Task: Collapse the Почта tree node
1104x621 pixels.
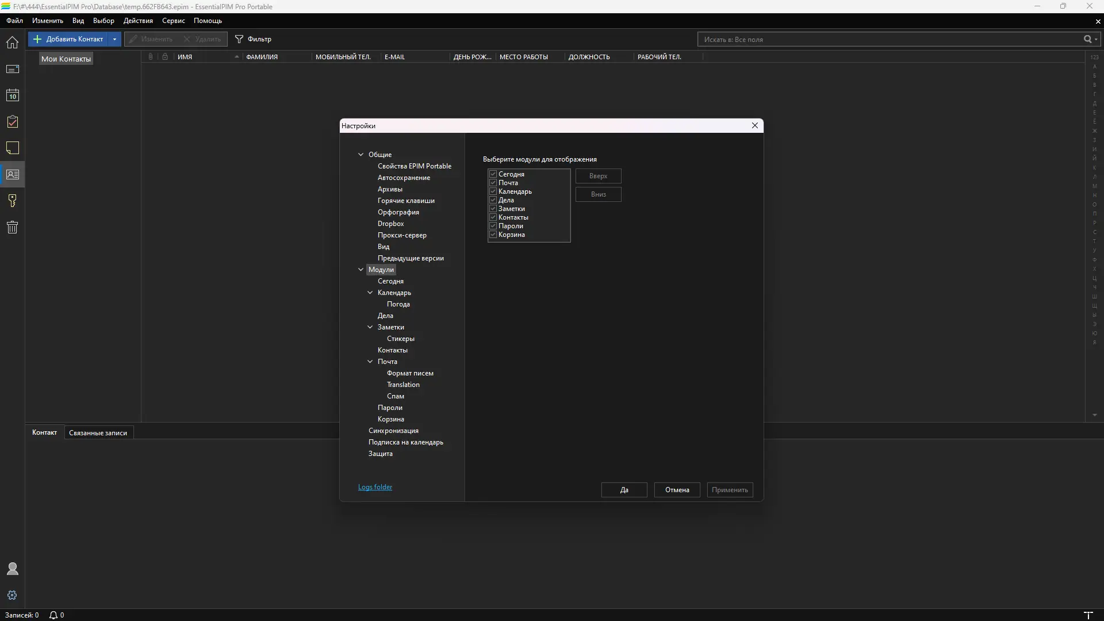Action: click(x=370, y=362)
